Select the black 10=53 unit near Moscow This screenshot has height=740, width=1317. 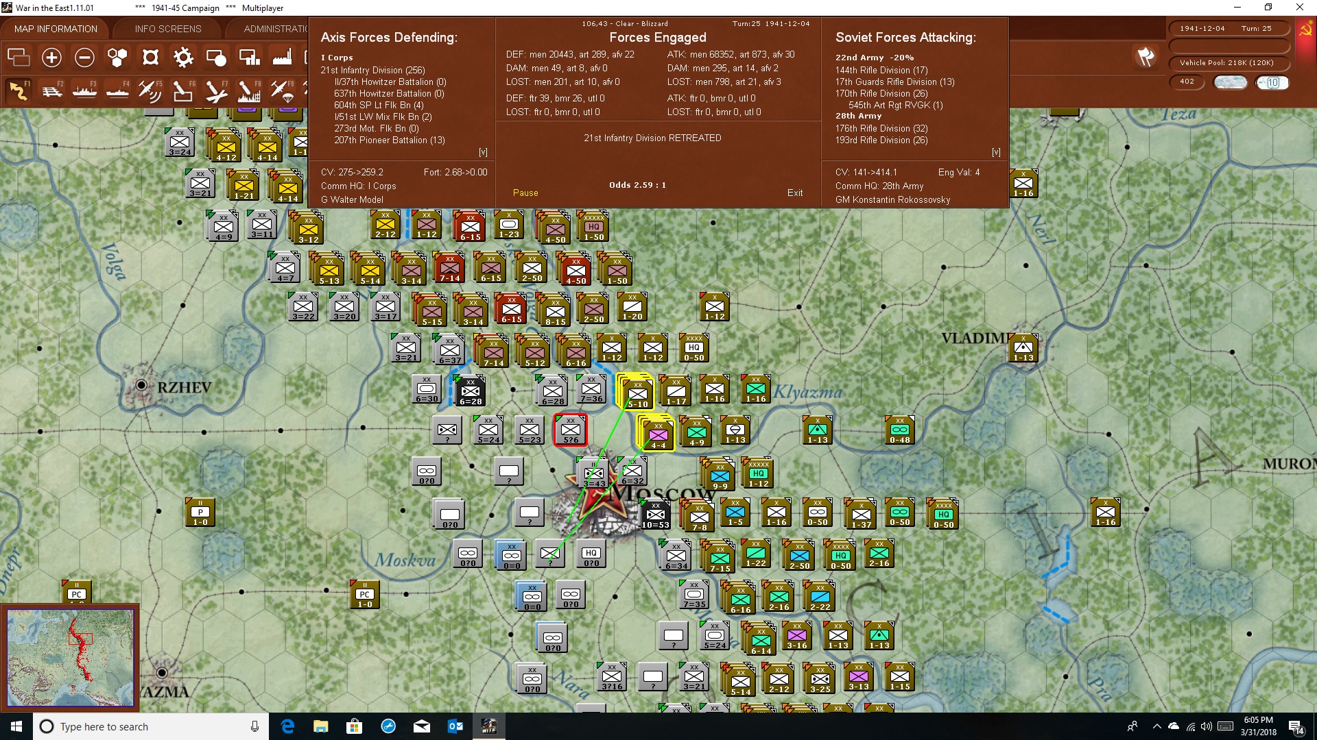click(x=655, y=515)
